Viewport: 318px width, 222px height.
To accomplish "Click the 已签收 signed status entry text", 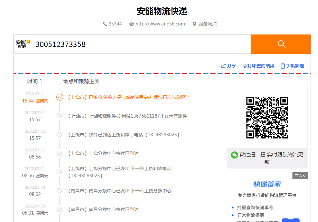I will click(x=128, y=97).
